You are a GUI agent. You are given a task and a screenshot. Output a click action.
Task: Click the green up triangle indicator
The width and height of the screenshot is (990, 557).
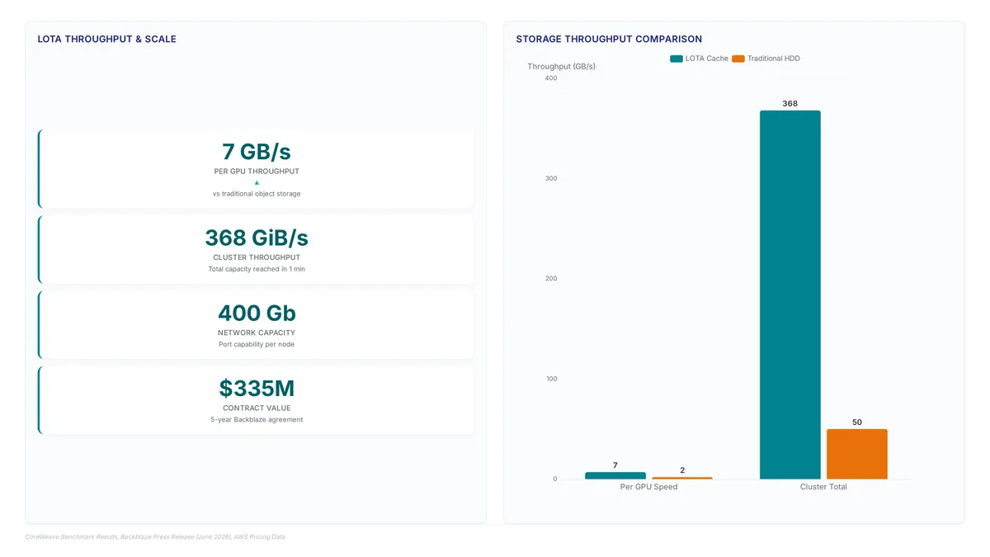[257, 182]
